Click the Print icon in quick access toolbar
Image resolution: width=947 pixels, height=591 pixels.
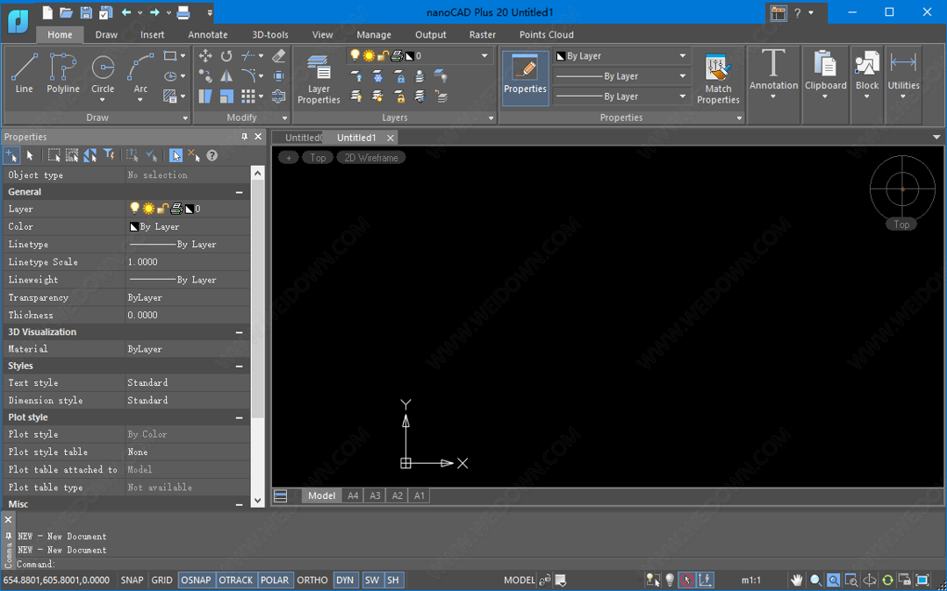point(183,12)
